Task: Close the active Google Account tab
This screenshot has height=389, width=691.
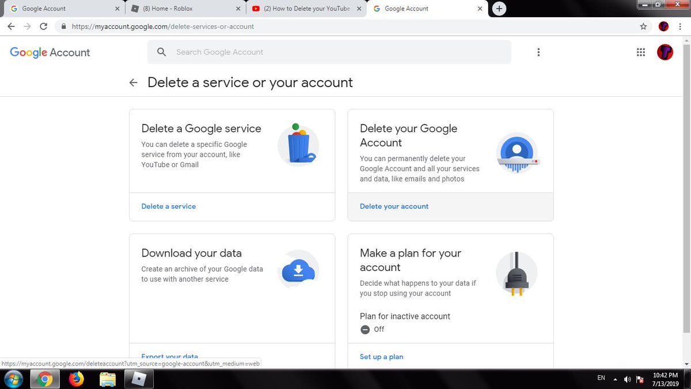Action: click(480, 9)
